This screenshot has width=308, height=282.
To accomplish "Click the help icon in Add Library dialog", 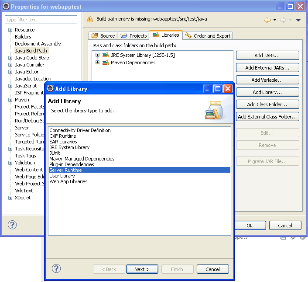I will click(x=56, y=268).
